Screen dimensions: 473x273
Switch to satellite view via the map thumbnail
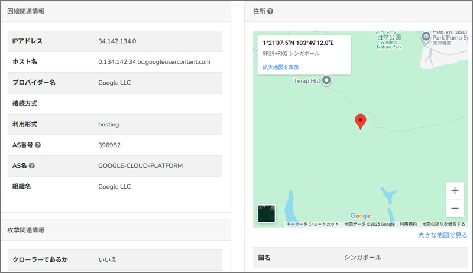click(x=267, y=214)
